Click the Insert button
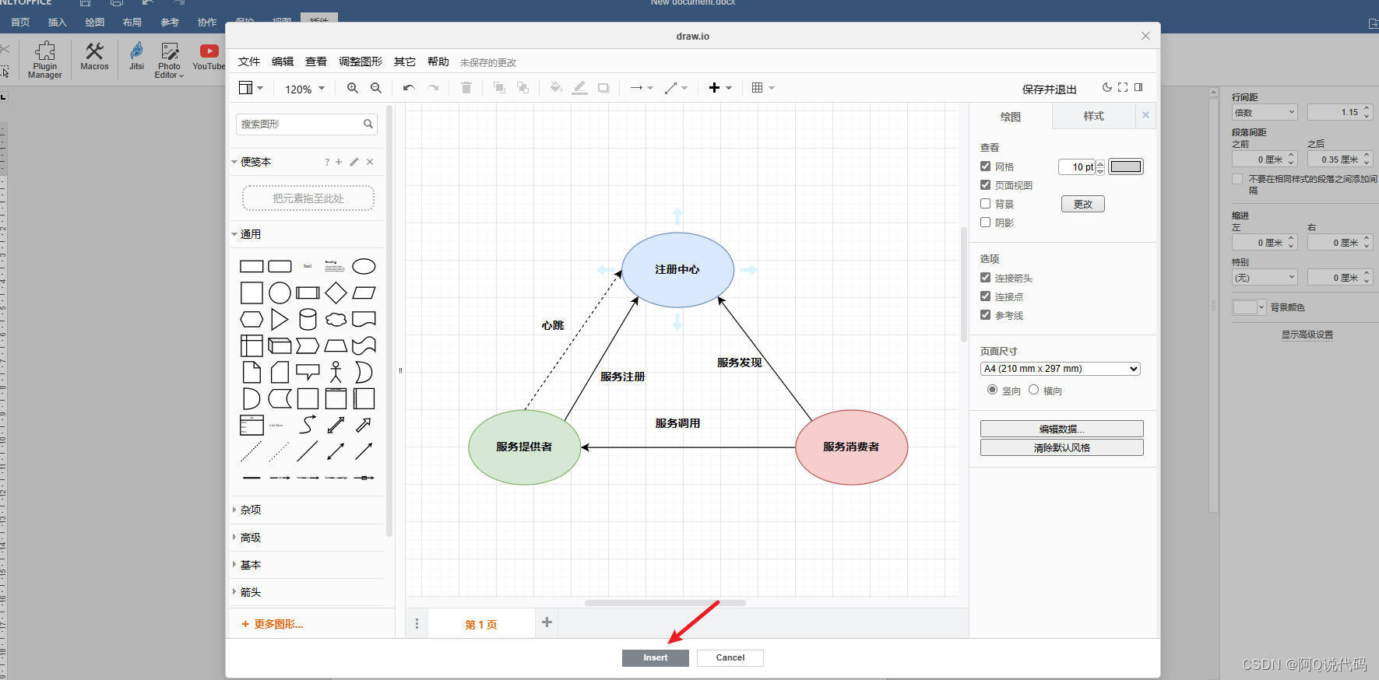This screenshot has height=680, width=1379. point(656,657)
